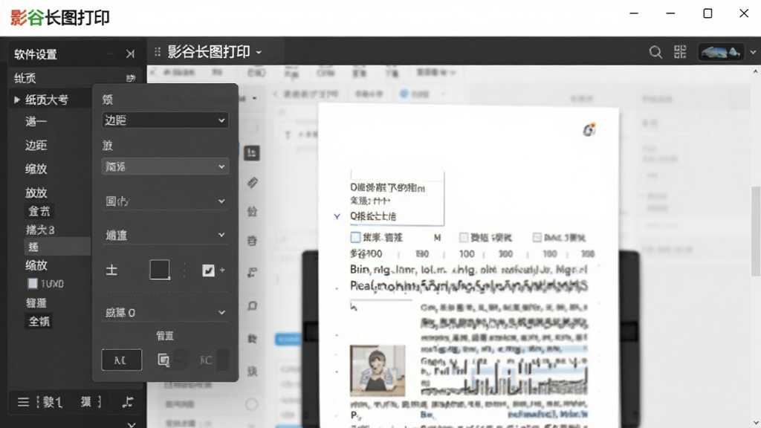This screenshot has height=428, width=761.
Task: Toggle the middle checkbox in document checkbox row
Action: tap(464, 237)
